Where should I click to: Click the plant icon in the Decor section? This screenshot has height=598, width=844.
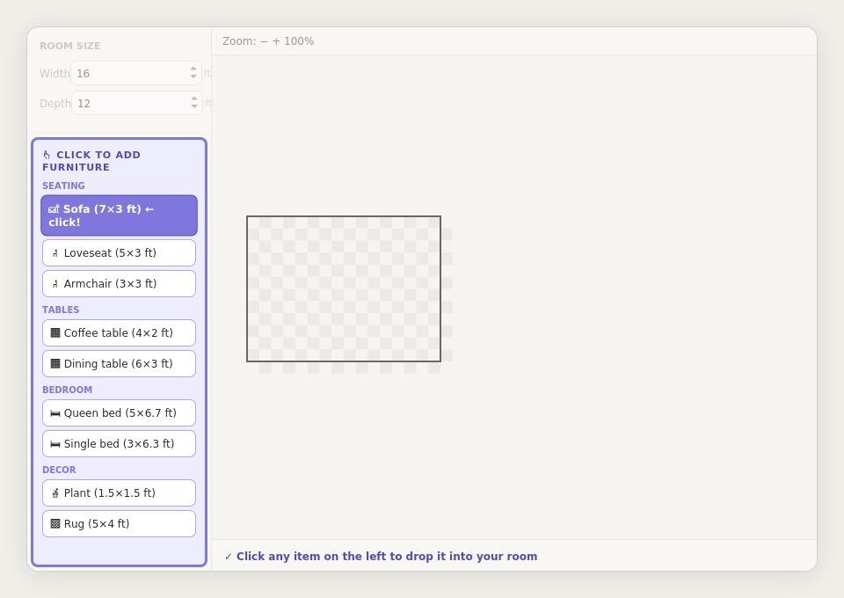(x=55, y=492)
